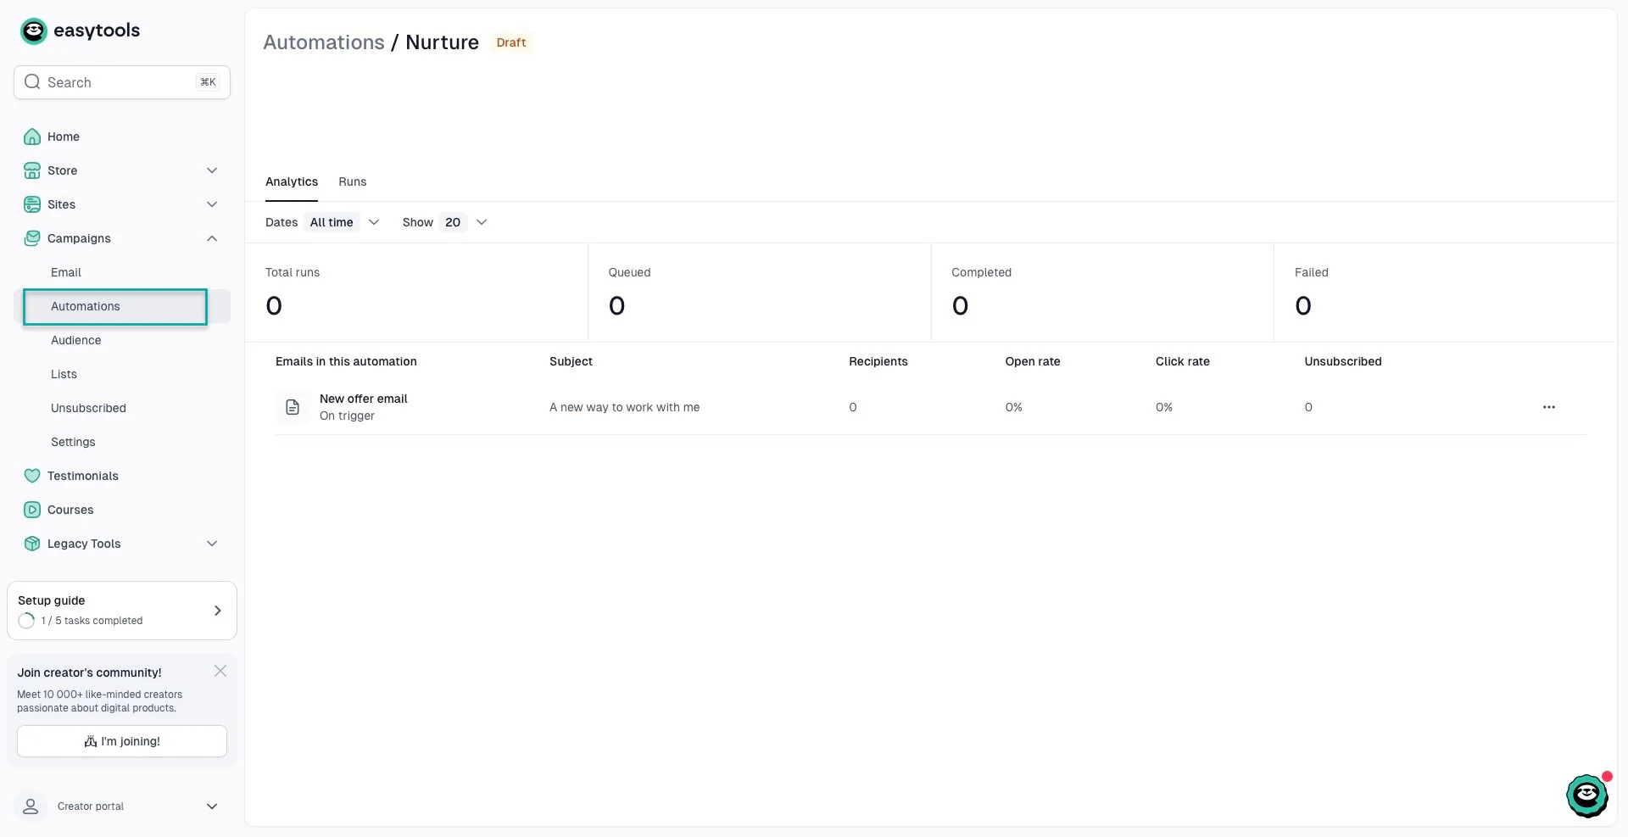Click the Automations breadcrumb link
The image size is (1628, 837).
324,42
